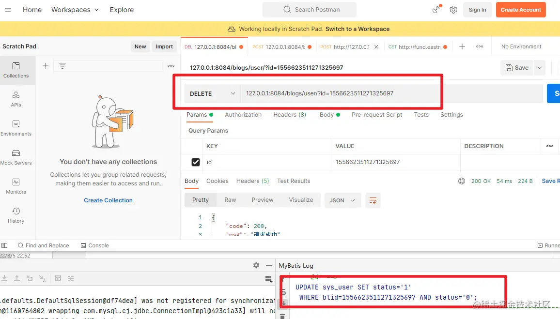Screen dimensions: 560x319
Task: Select the DEL 127.0.0.1:8084/bl request tab
Action: 213,47
